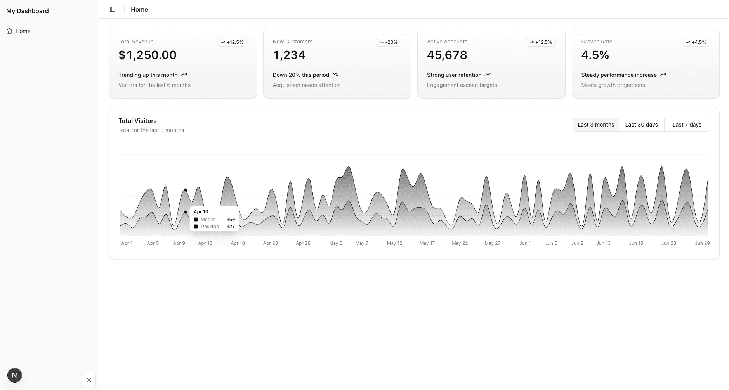Open Home link in sidebar
The image size is (729, 390).
(23, 31)
